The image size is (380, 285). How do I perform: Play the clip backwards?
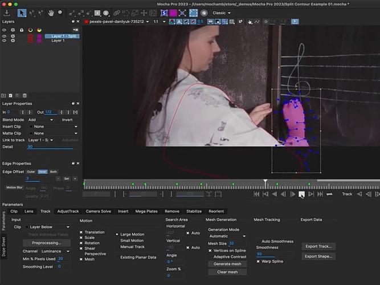pos(275,194)
